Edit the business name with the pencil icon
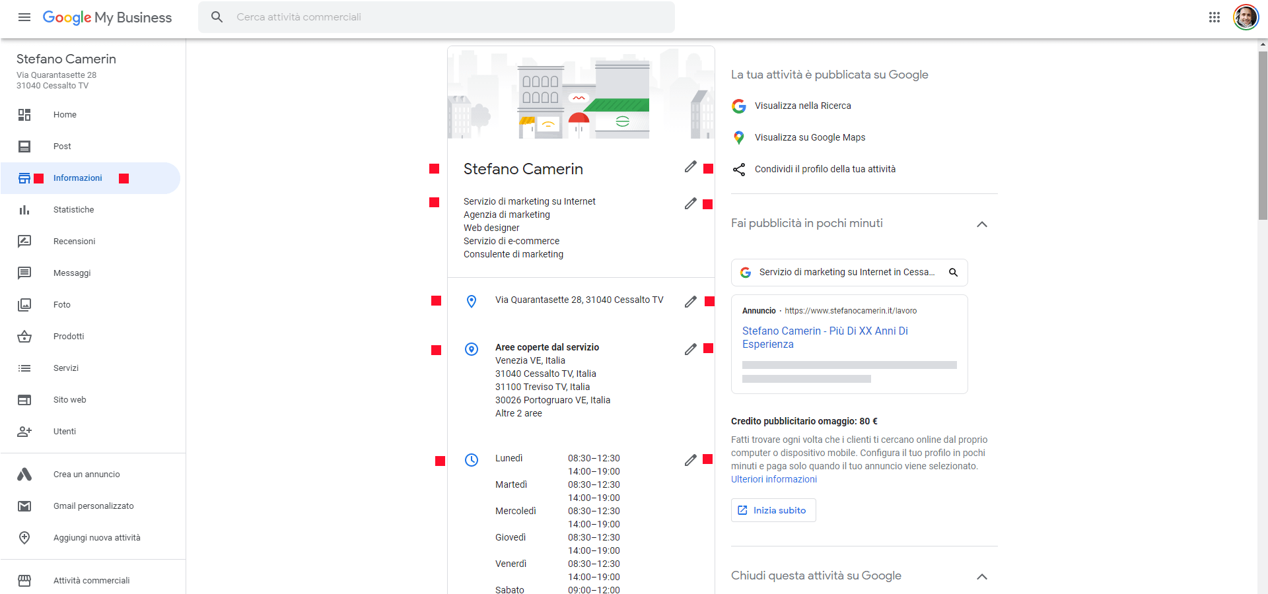Screen dimensions: 1268x594 [x=691, y=167]
